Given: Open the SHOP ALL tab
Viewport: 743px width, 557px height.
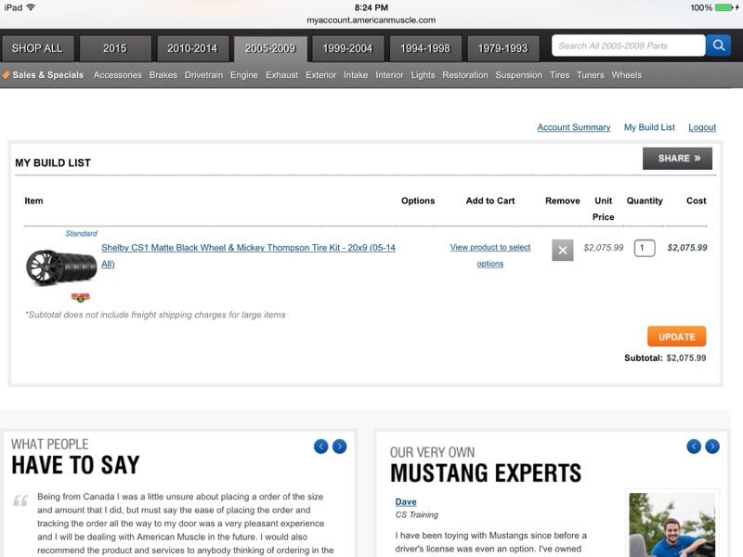Looking at the screenshot, I should (x=37, y=48).
